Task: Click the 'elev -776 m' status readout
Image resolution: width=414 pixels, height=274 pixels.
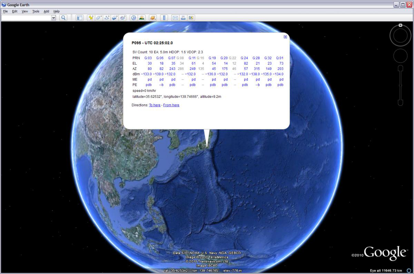Action: [233, 271]
